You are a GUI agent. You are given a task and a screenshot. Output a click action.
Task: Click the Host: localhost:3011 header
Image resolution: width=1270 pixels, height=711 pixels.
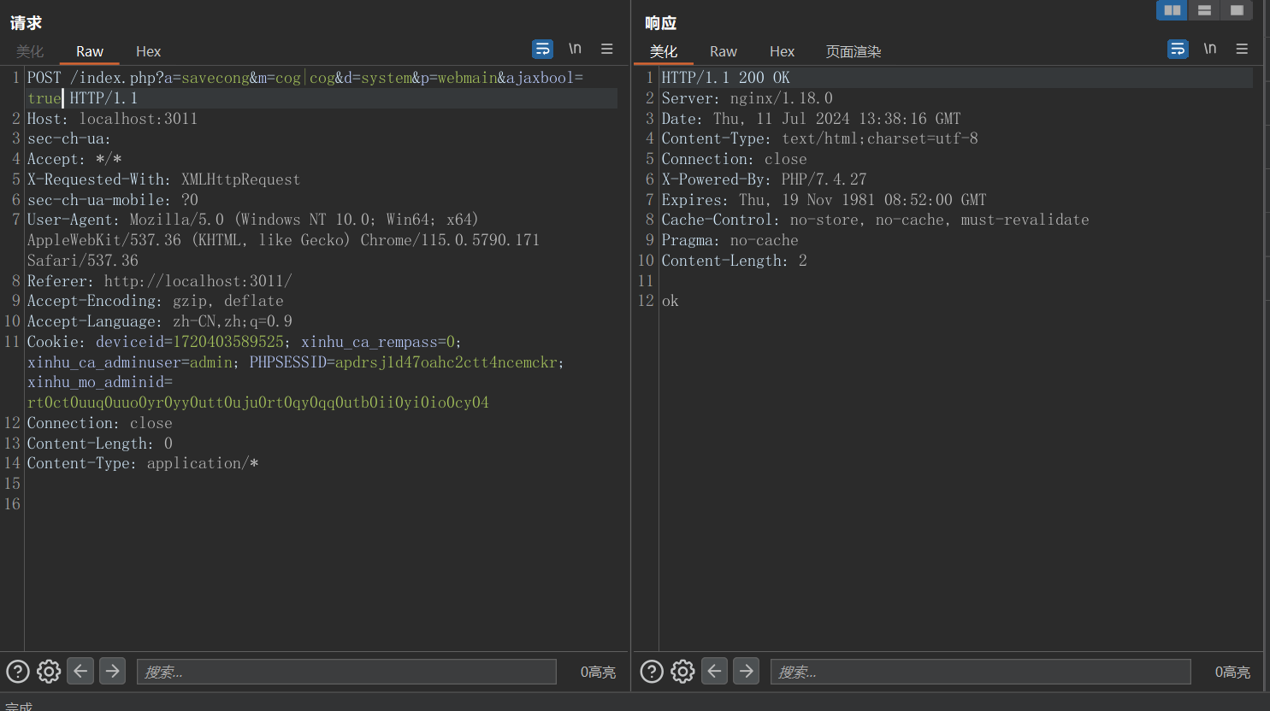click(112, 119)
